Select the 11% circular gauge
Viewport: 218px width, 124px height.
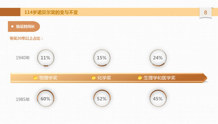[46, 58]
